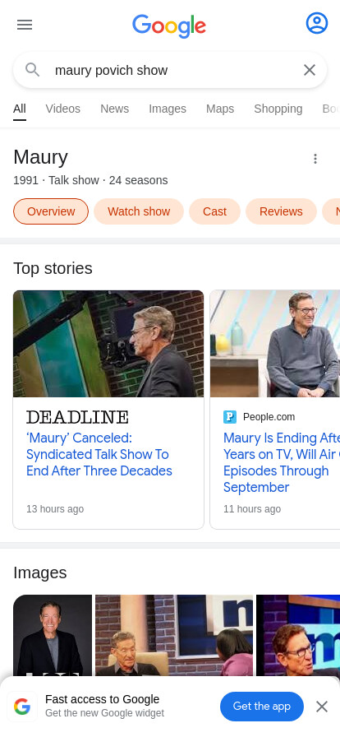
Task: Tap the Get the app button
Action: pos(262,707)
